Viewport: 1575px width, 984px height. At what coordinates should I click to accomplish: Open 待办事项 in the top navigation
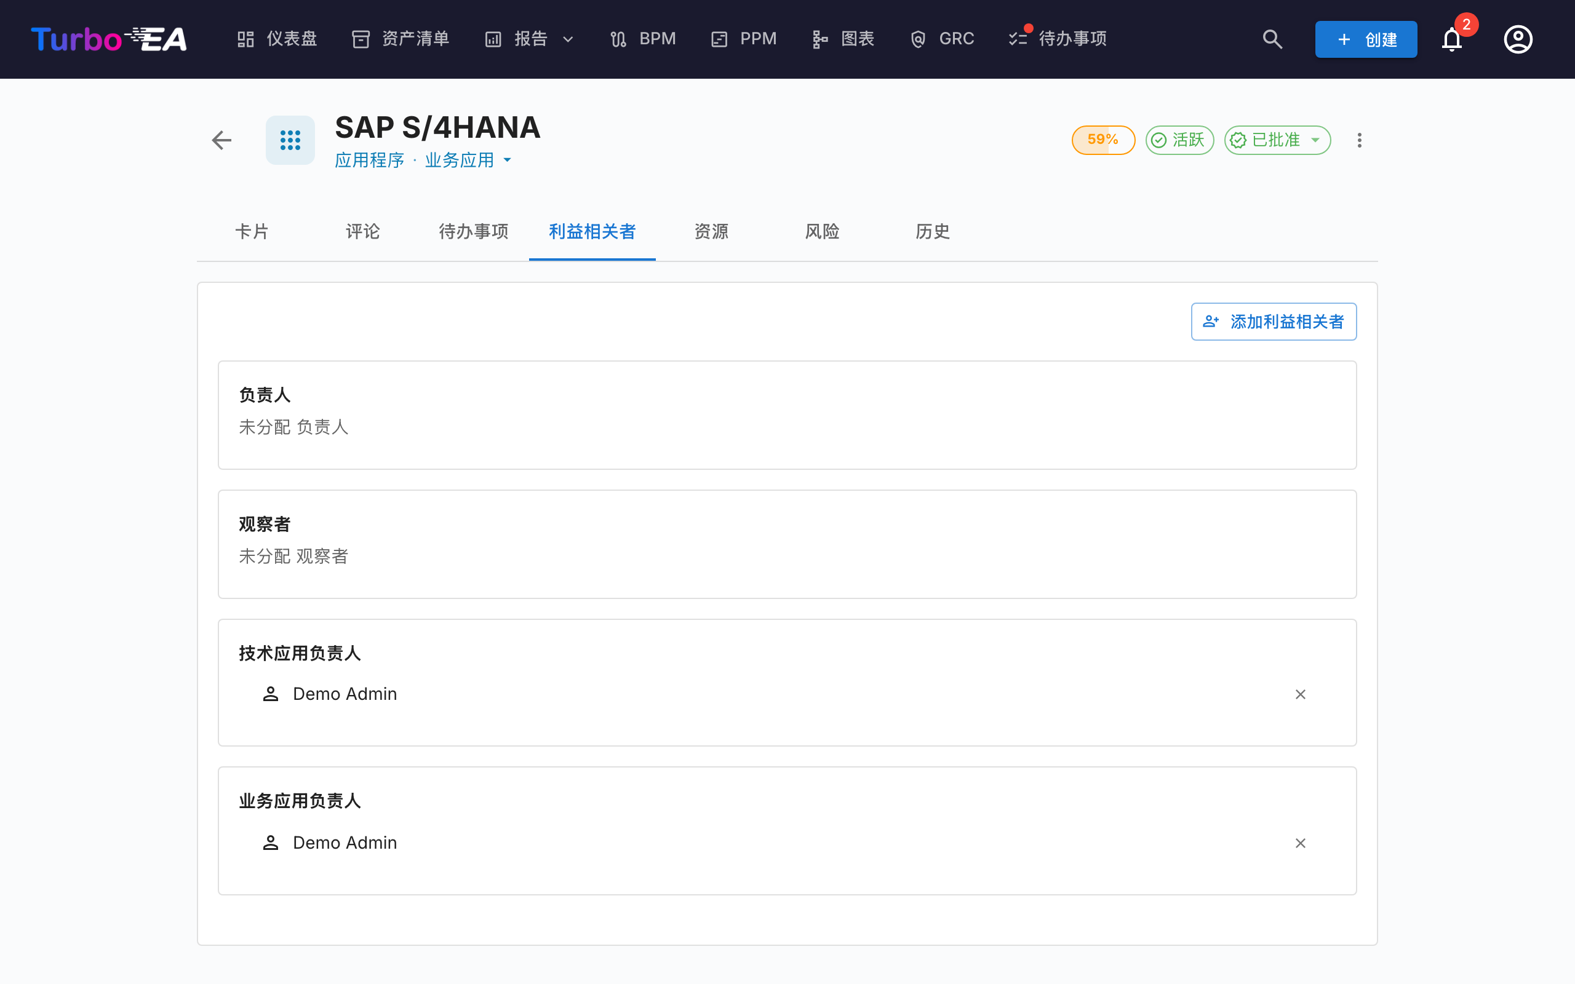click(x=1058, y=39)
